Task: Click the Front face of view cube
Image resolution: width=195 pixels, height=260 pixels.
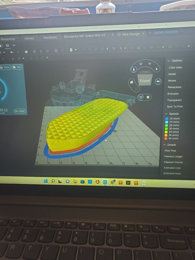Action: [145, 81]
